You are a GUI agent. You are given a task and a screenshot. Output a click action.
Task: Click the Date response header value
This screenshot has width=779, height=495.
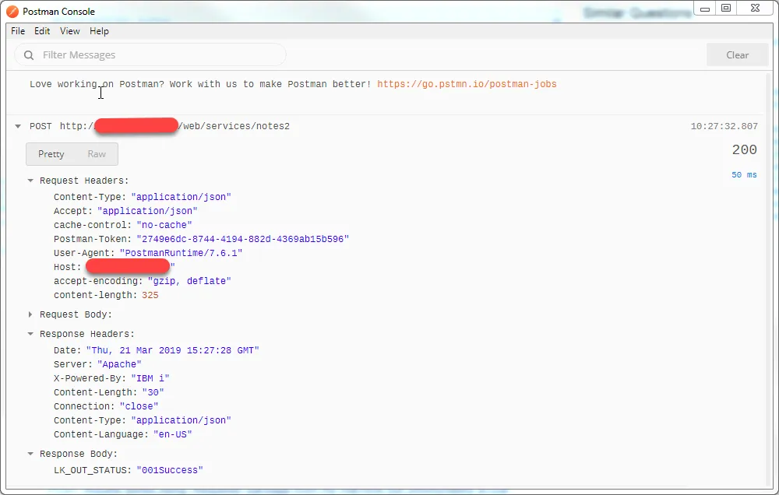[173, 350]
